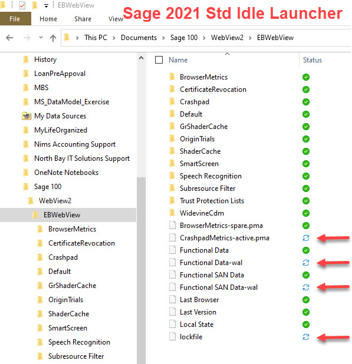The height and width of the screenshot is (364, 352).
Task: Click the Local State file icon
Action: (x=172, y=324)
